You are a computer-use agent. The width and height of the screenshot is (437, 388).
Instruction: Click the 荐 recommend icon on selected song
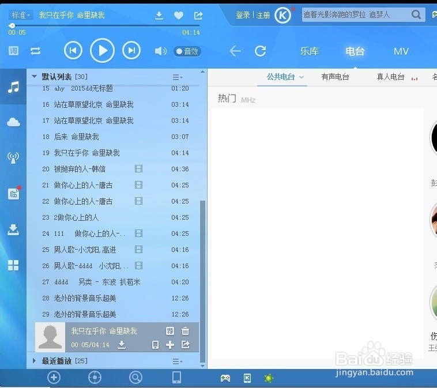click(x=170, y=331)
